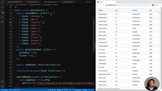Toggle browser side panel icon
162x91 pixels.
point(150,5)
